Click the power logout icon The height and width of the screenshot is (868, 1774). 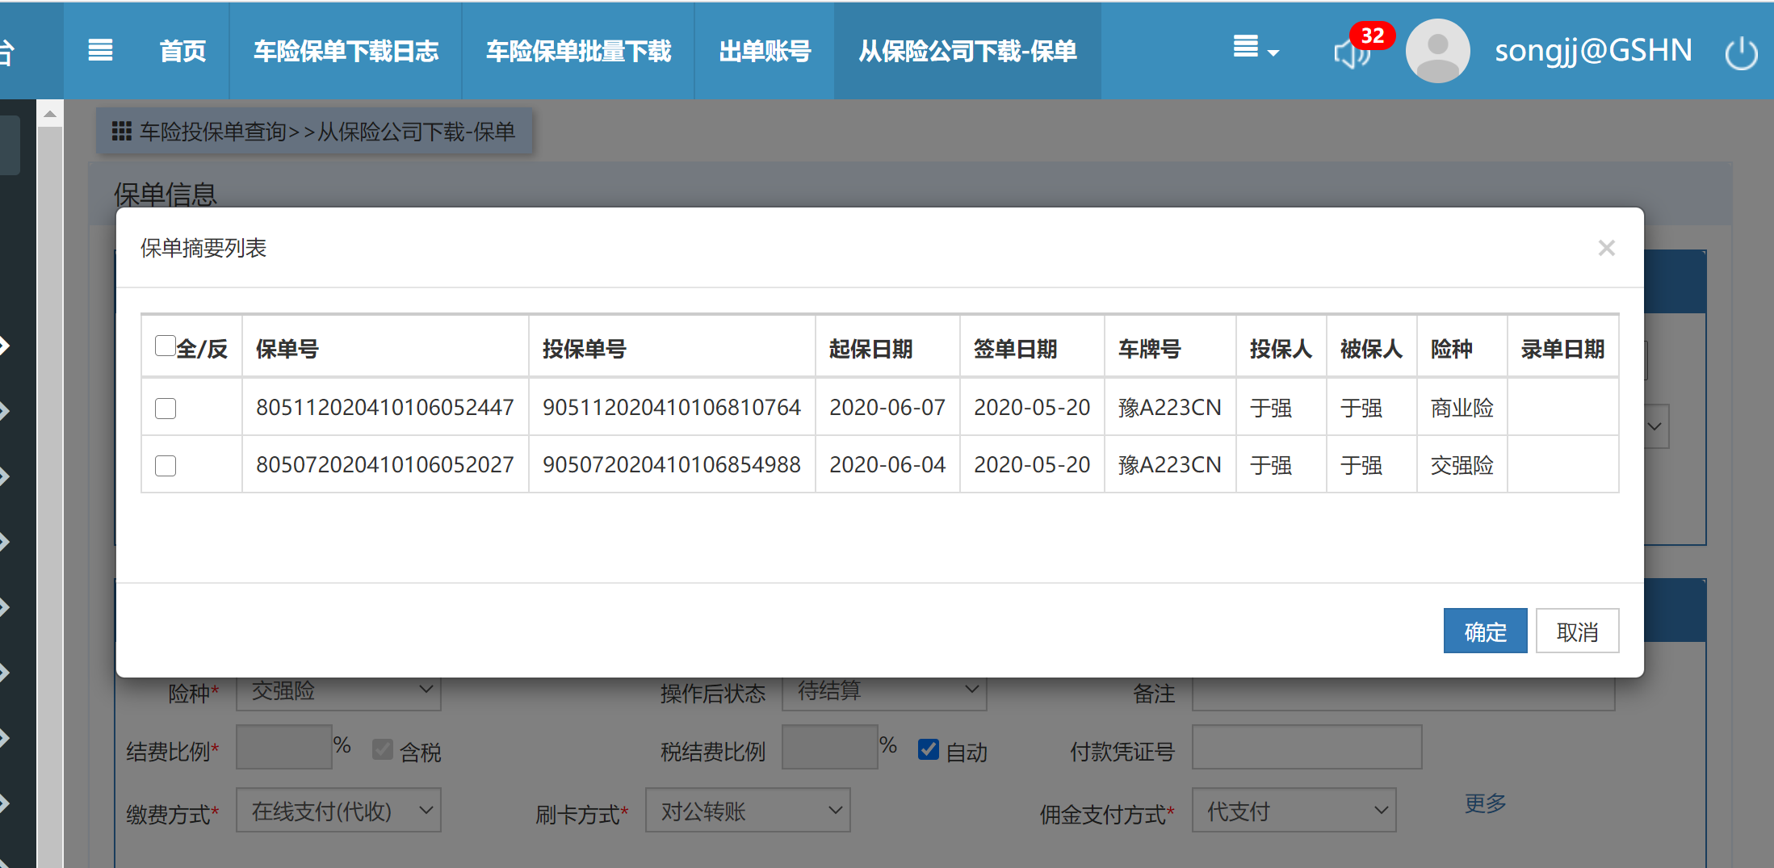1740,53
